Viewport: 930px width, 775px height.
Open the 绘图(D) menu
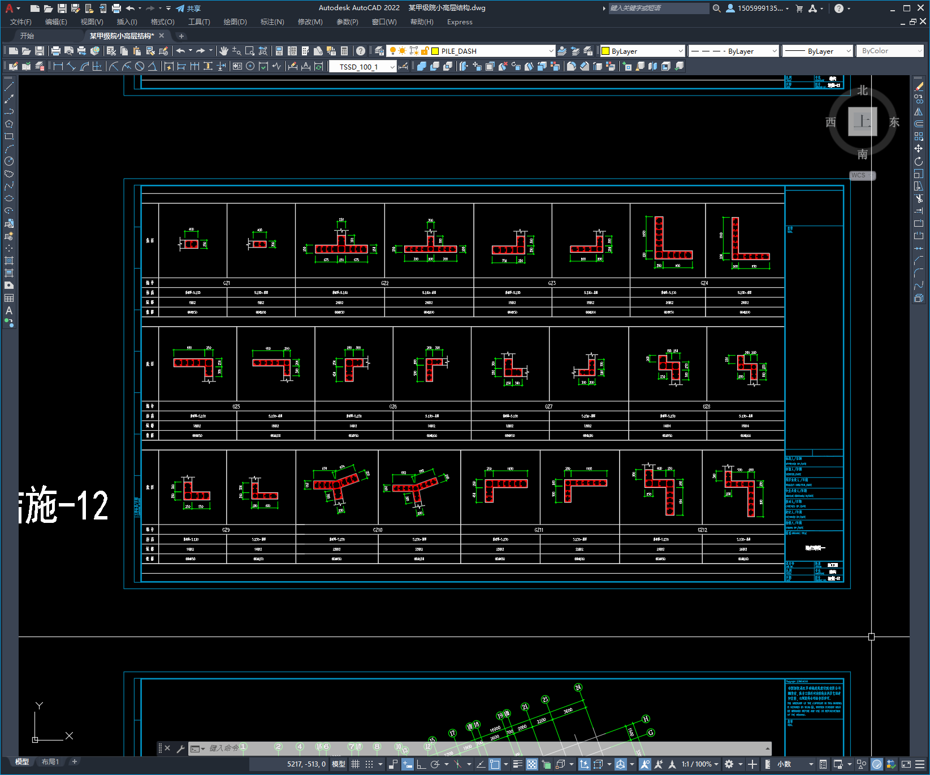point(235,22)
